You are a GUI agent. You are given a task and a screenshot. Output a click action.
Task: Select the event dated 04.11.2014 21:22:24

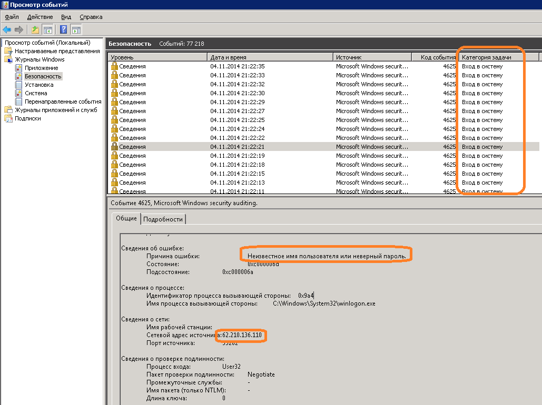coord(323,129)
